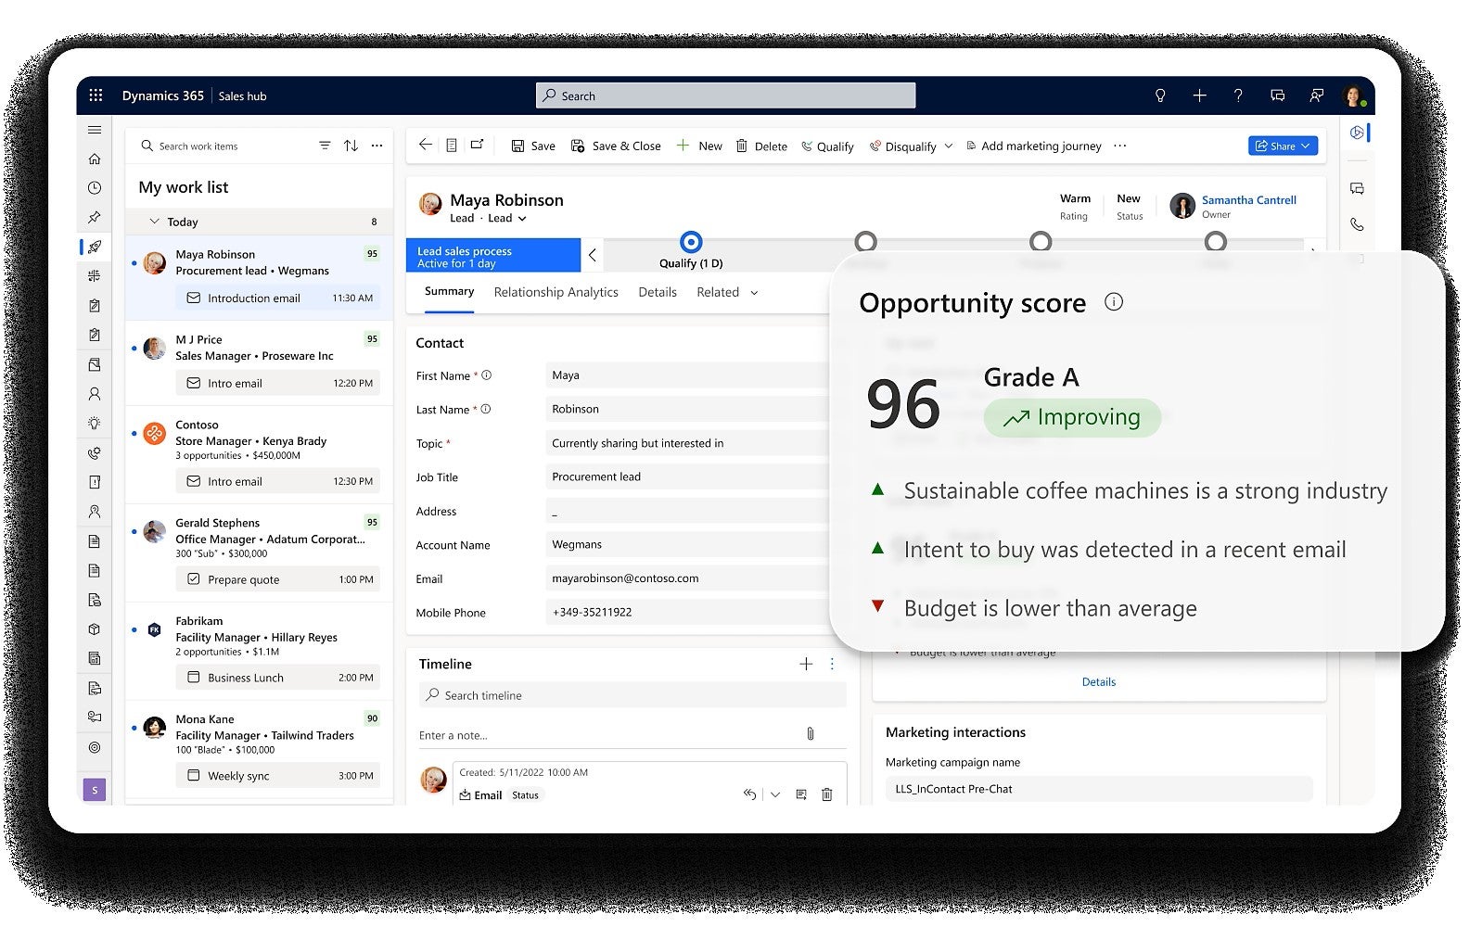This screenshot has width=1469, height=927.
Task: Delete the timeline email with trash icon
Action: pyautogui.click(x=827, y=794)
